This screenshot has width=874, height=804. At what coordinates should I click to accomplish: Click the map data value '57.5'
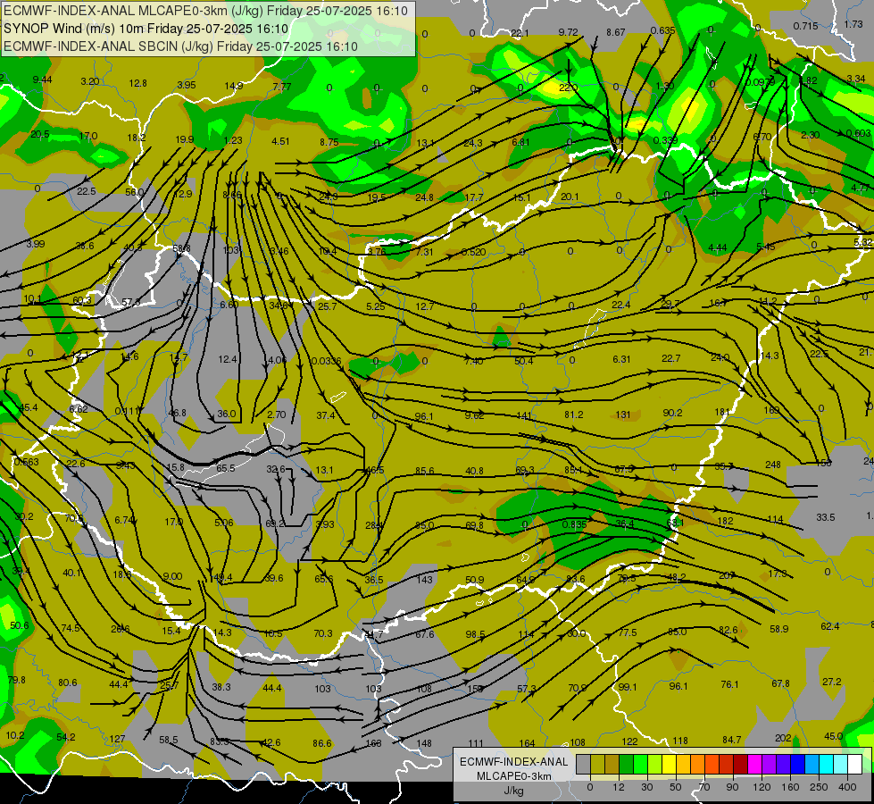(x=131, y=302)
